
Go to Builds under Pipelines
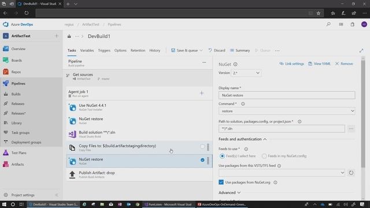tap(16, 94)
